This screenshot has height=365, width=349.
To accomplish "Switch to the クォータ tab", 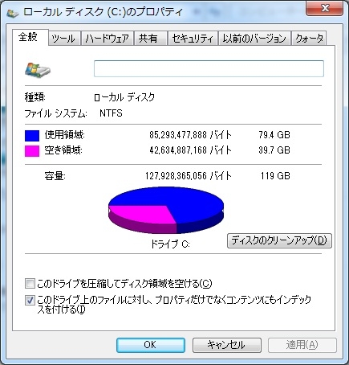I will pyautogui.click(x=309, y=39).
